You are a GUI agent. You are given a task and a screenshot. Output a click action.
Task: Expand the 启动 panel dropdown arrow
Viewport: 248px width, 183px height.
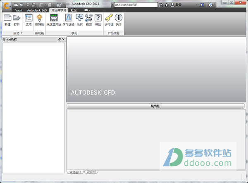click(21, 33)
